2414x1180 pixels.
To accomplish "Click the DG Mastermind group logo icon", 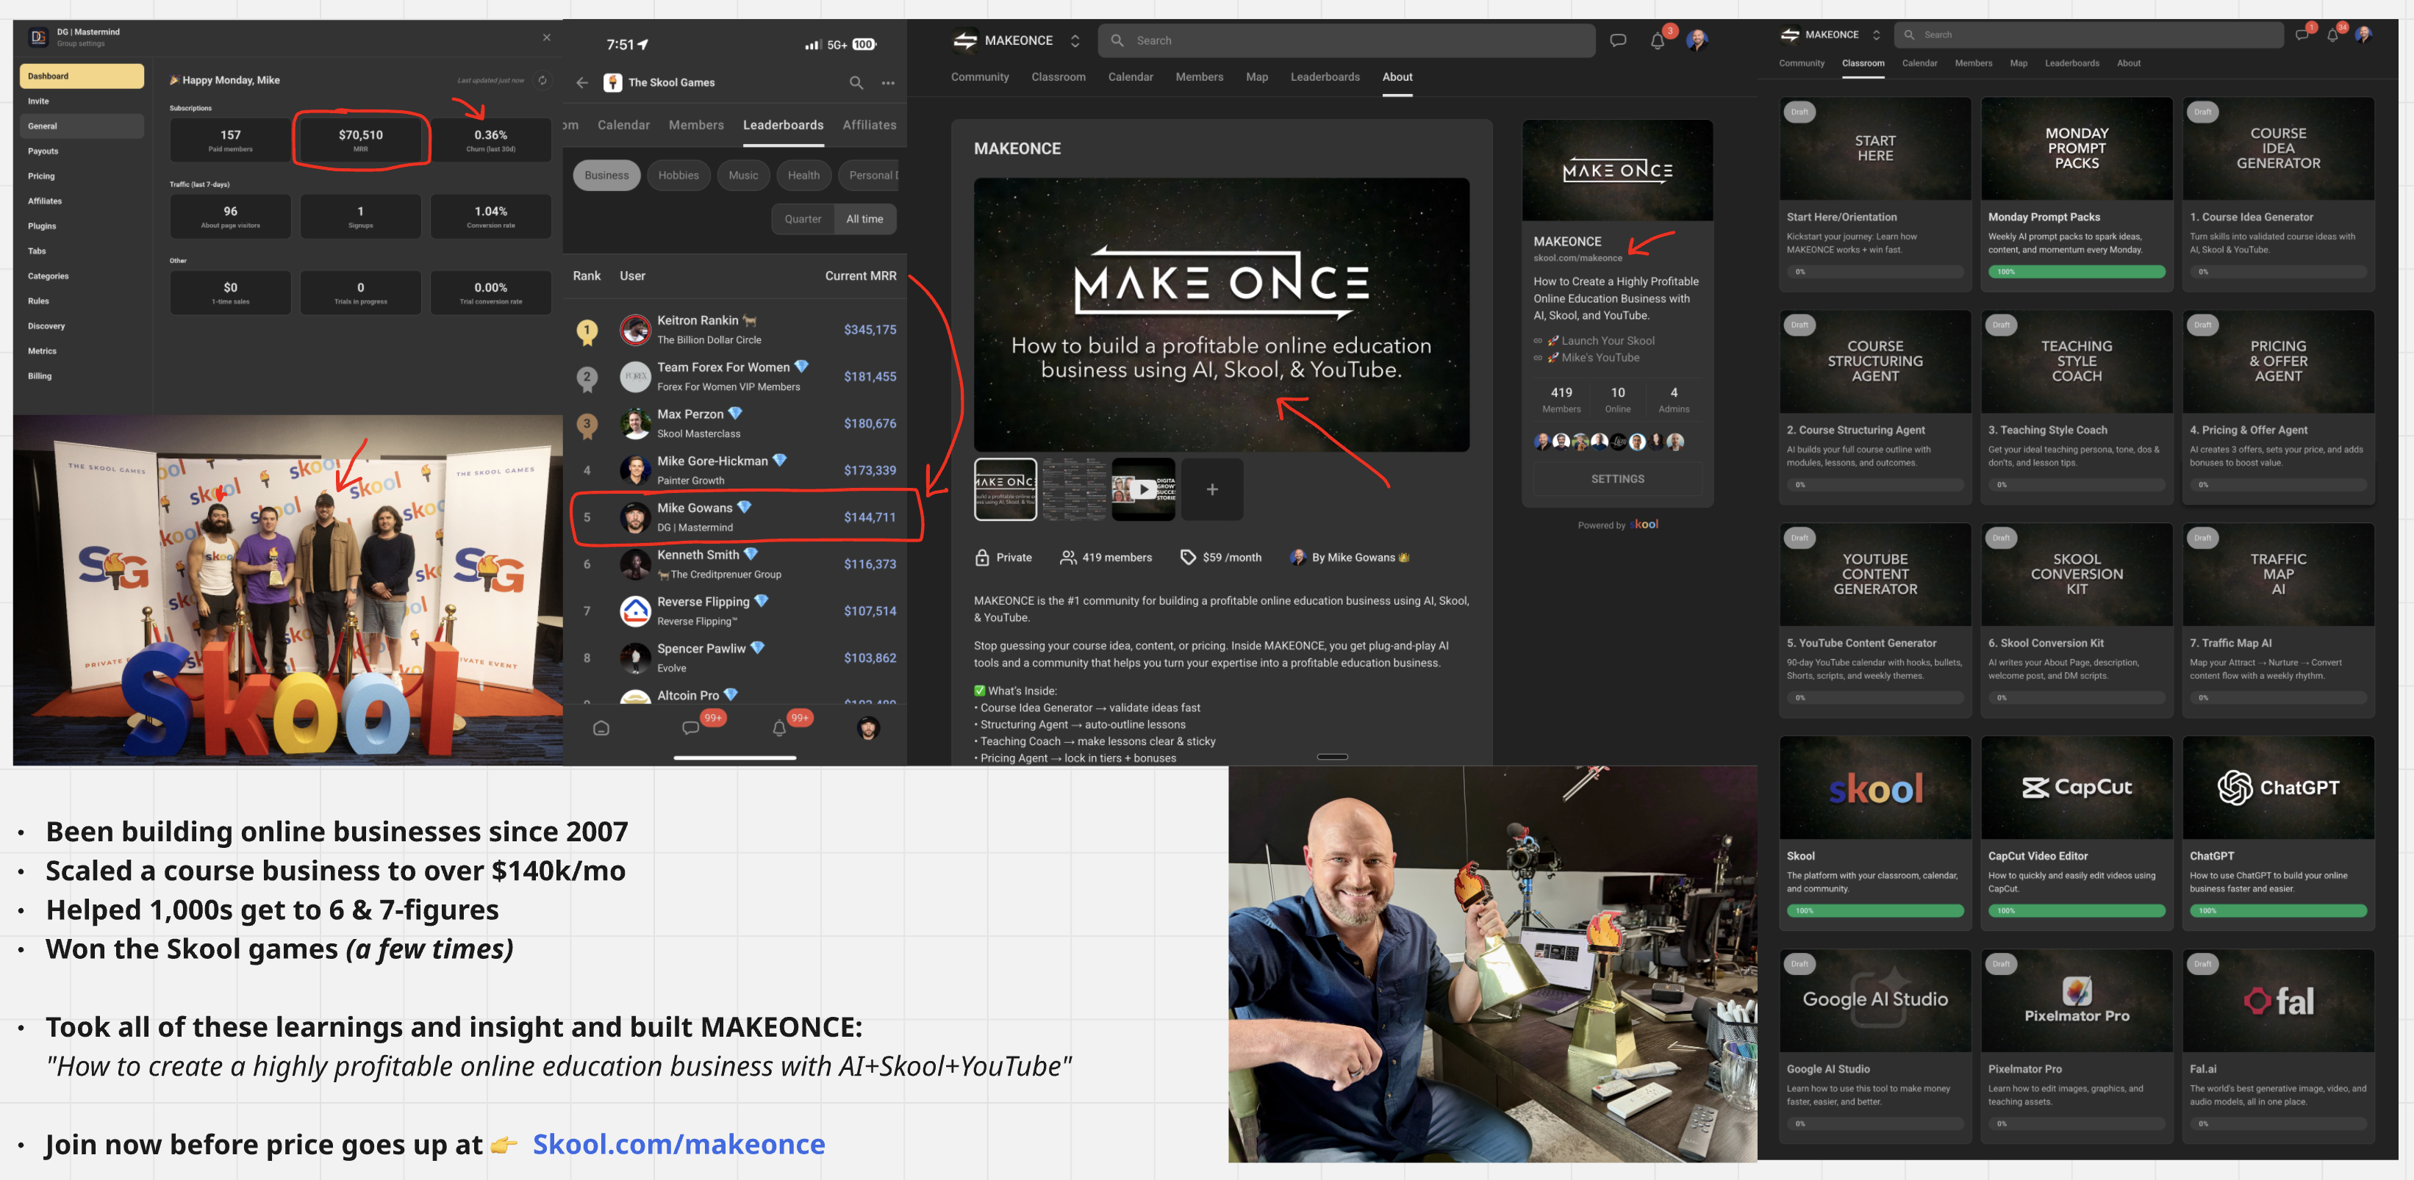I will tap(38, 37).
